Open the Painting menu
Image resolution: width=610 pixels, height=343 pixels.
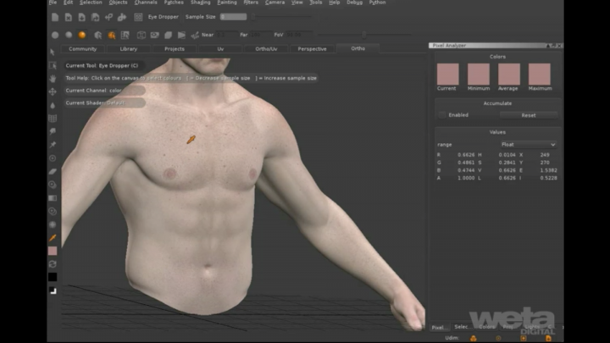[227, 3]
